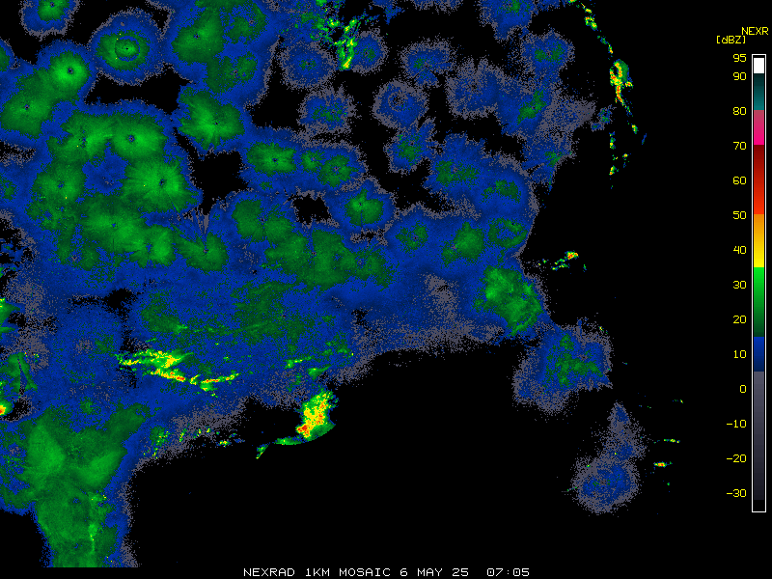772x579 pixels.
Task: Click the 0 dBZ scale label
Action: click(743, 389)
